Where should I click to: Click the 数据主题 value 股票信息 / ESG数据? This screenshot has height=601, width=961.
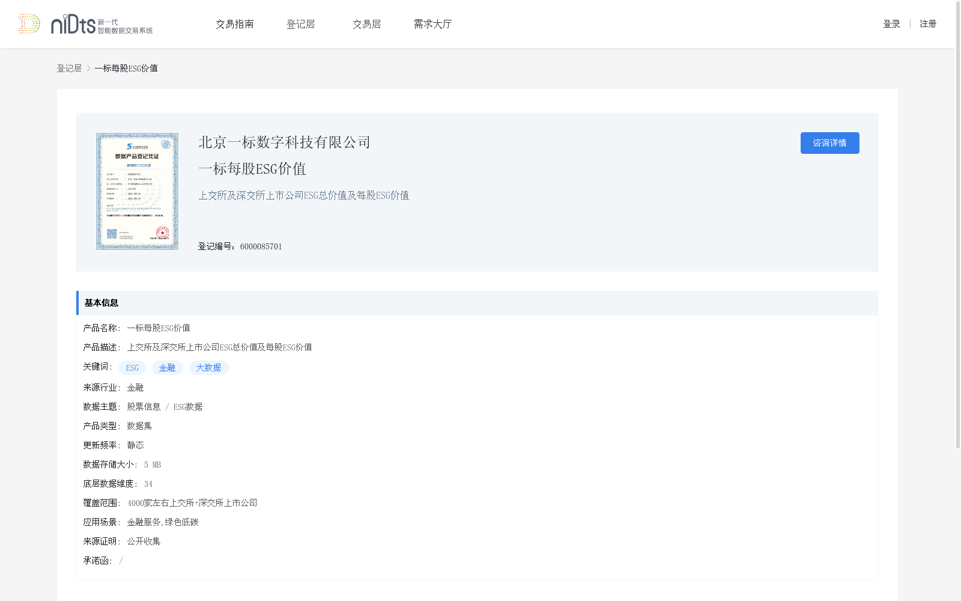165,407
